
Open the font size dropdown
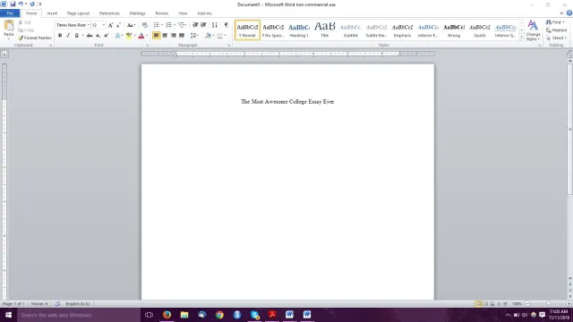click(x=104, y=25)
